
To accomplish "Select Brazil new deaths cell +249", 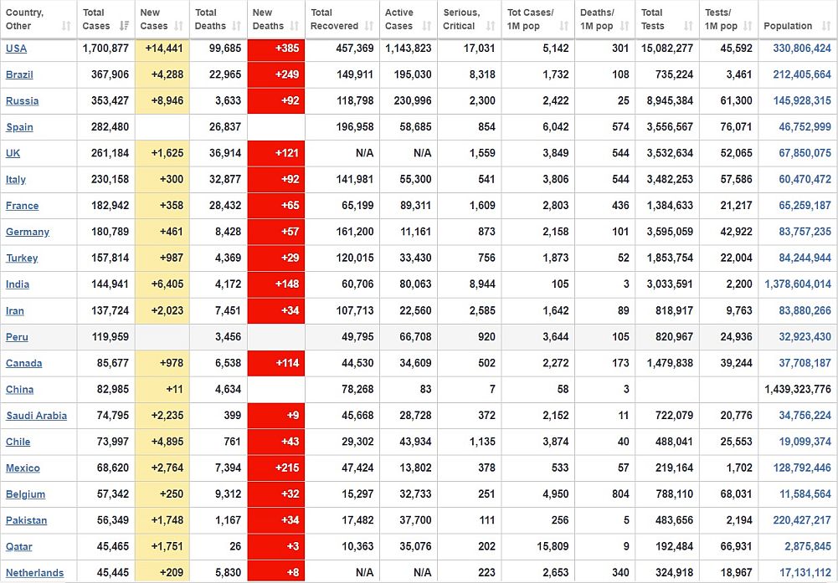I will [275, 74].
